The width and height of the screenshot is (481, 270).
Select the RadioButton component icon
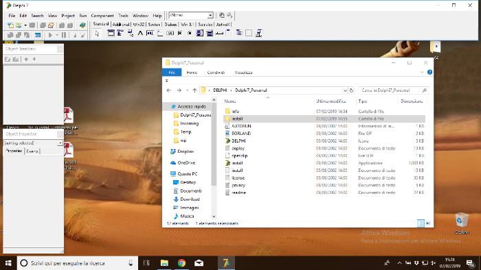(x=190, y=33)
